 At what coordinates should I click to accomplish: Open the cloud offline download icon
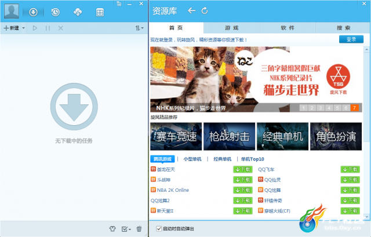point(78,12)
